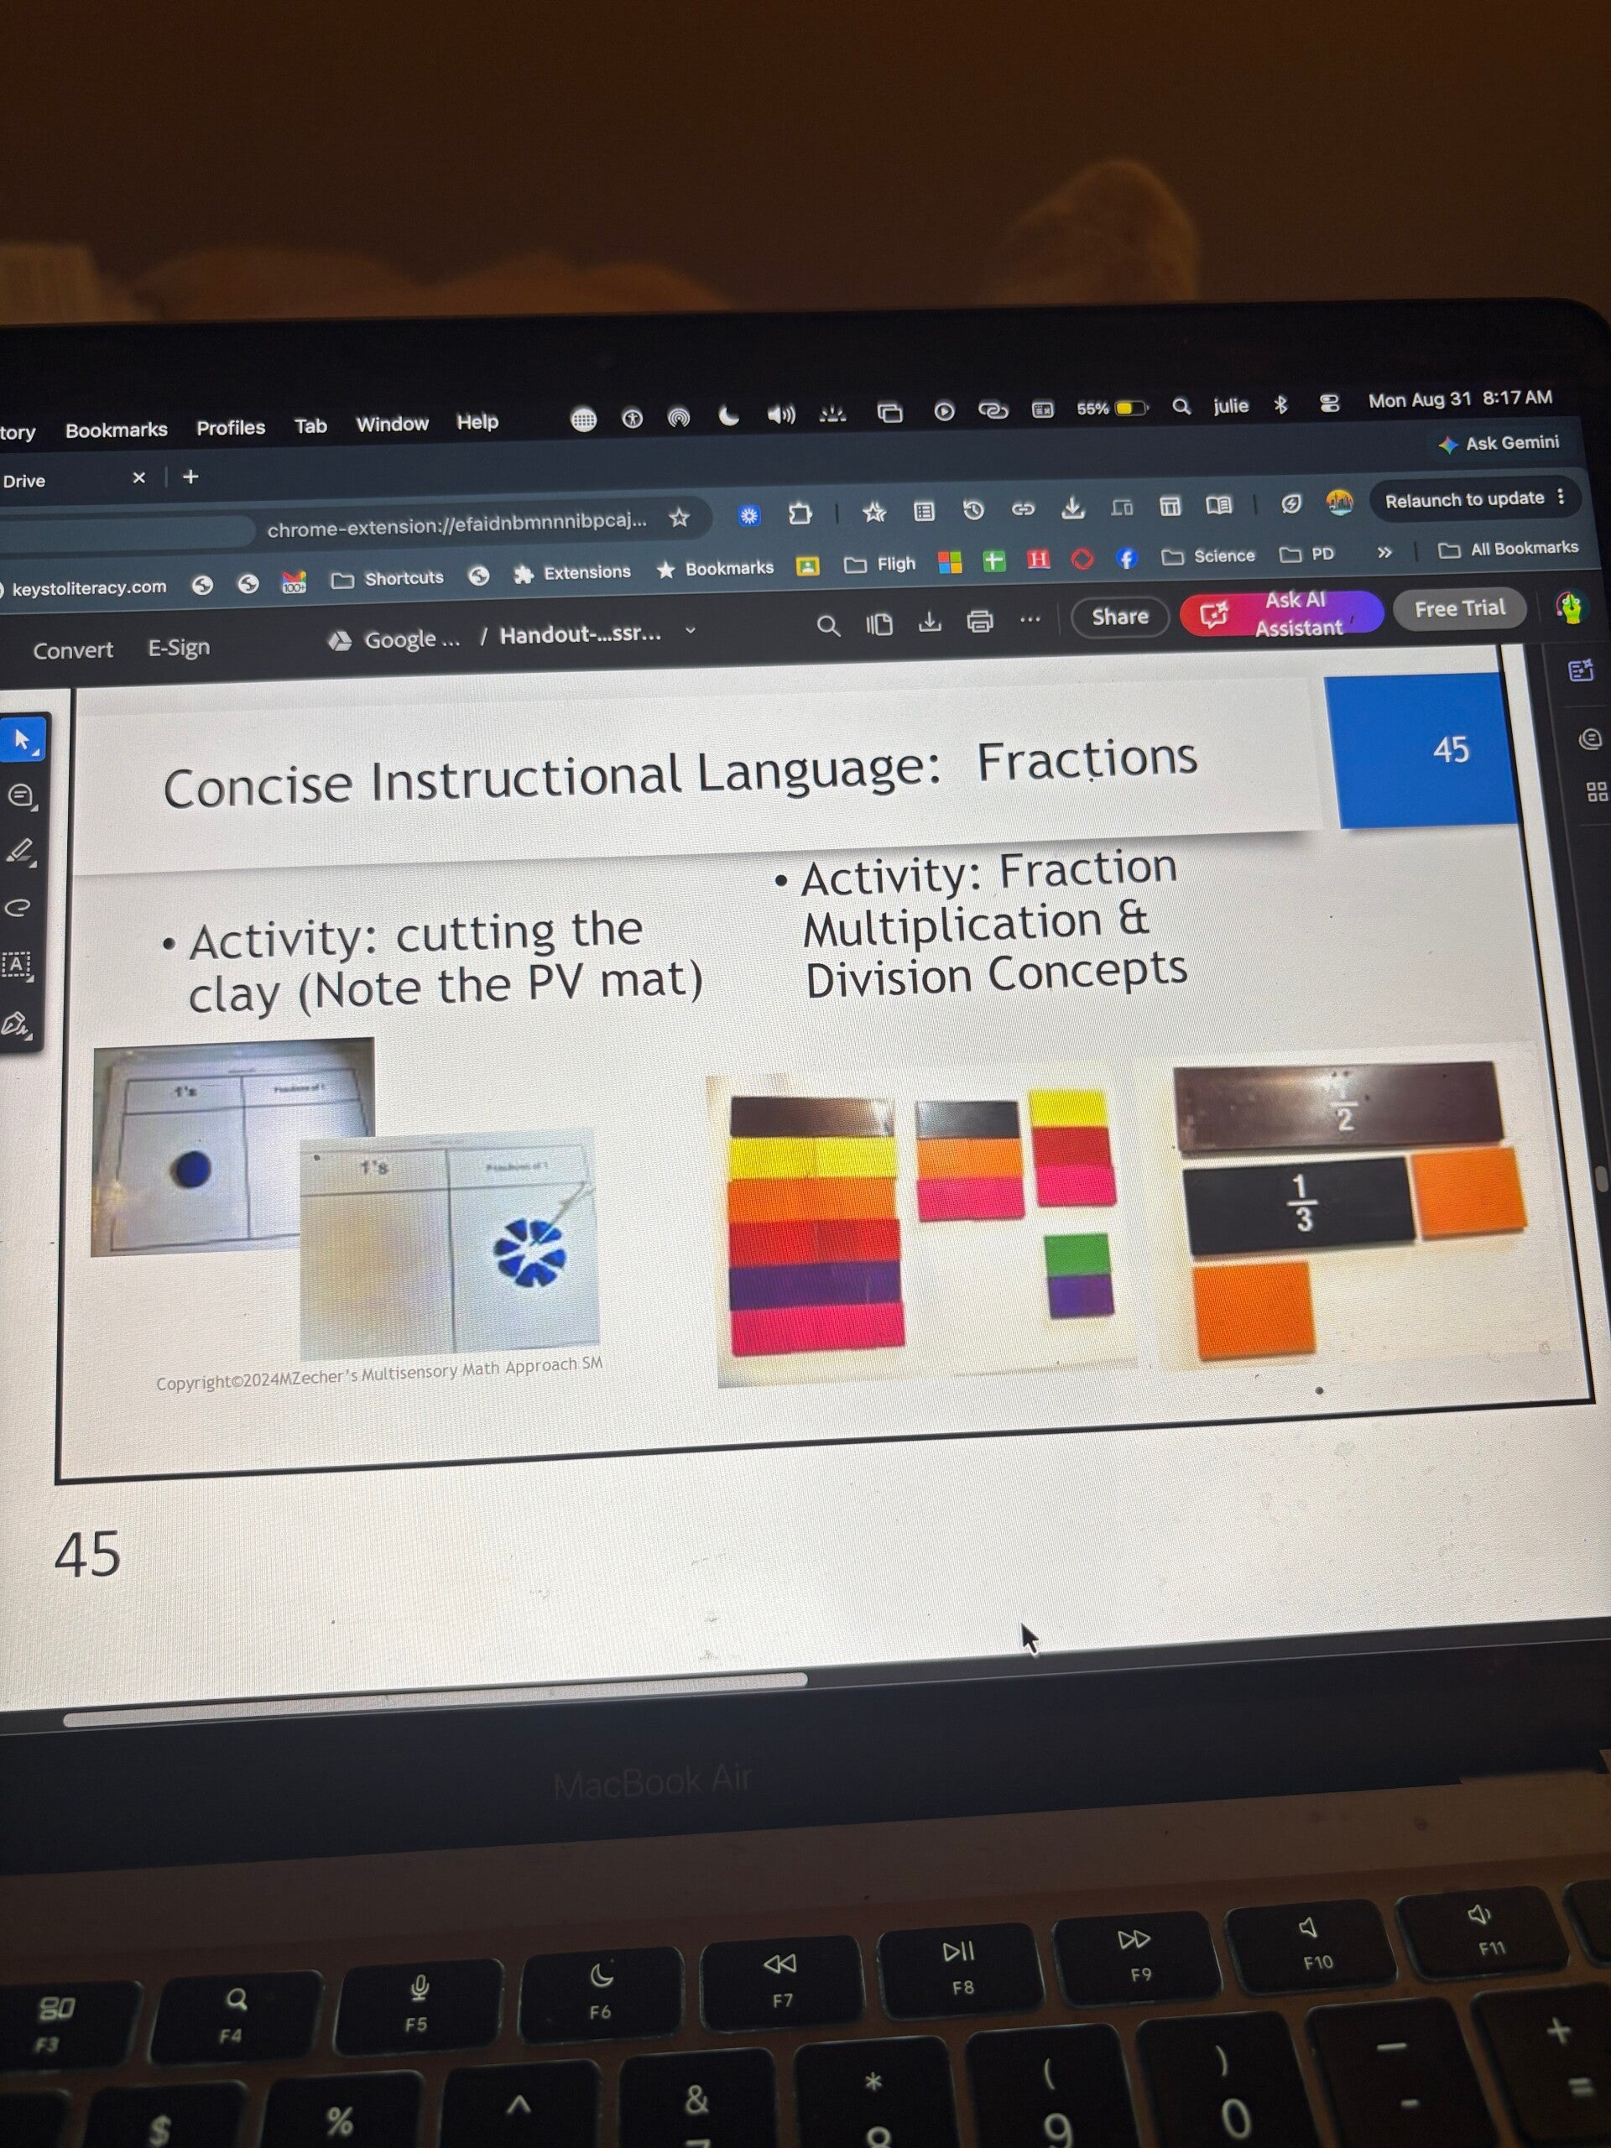Start the Free Trial
Viewport: 1611px width, 2148px height.
pyautogui.click(x=1459, y=609)
